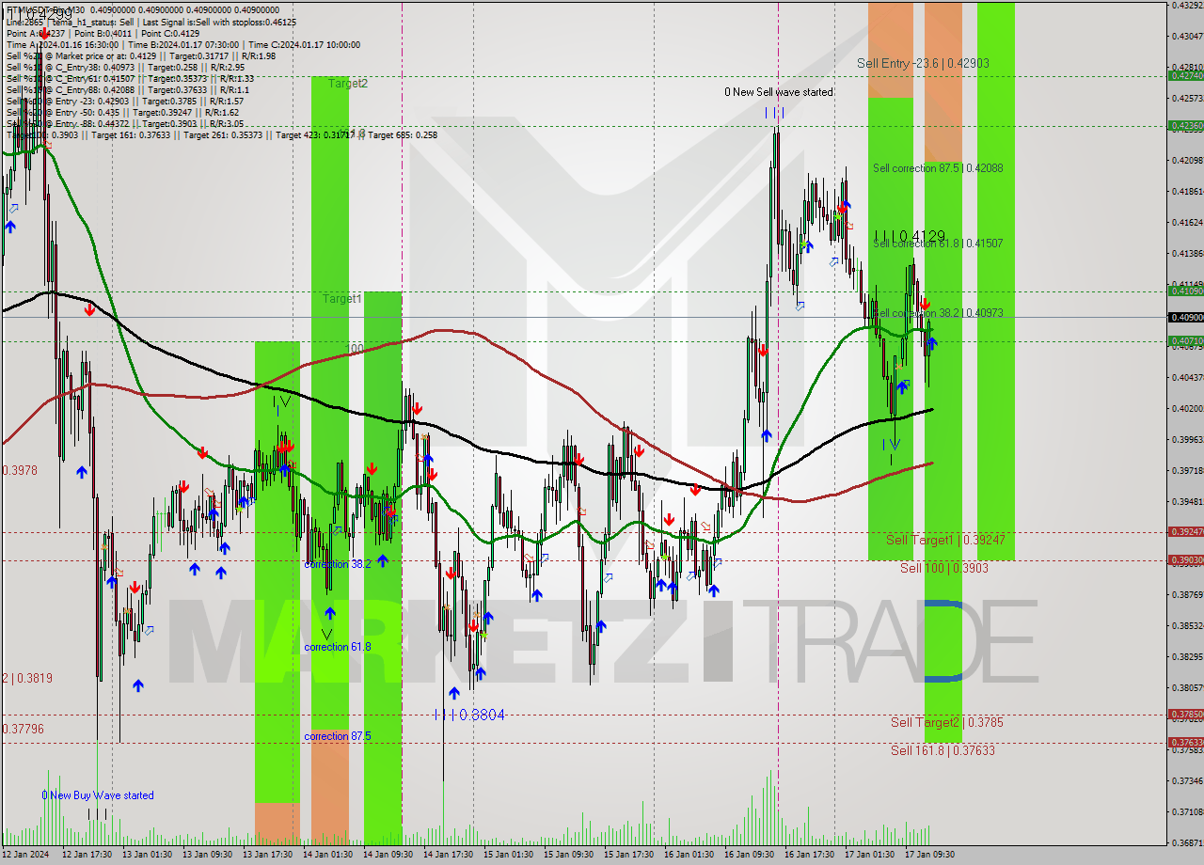
Task: Click the 'C_Entry88: 0.42088' info line
Action: [x=128, y=89]
